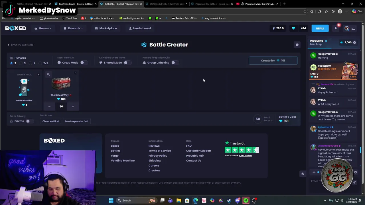Open Edge settings and more menu
Screen dimensions: 365x205
click(347, 11)
